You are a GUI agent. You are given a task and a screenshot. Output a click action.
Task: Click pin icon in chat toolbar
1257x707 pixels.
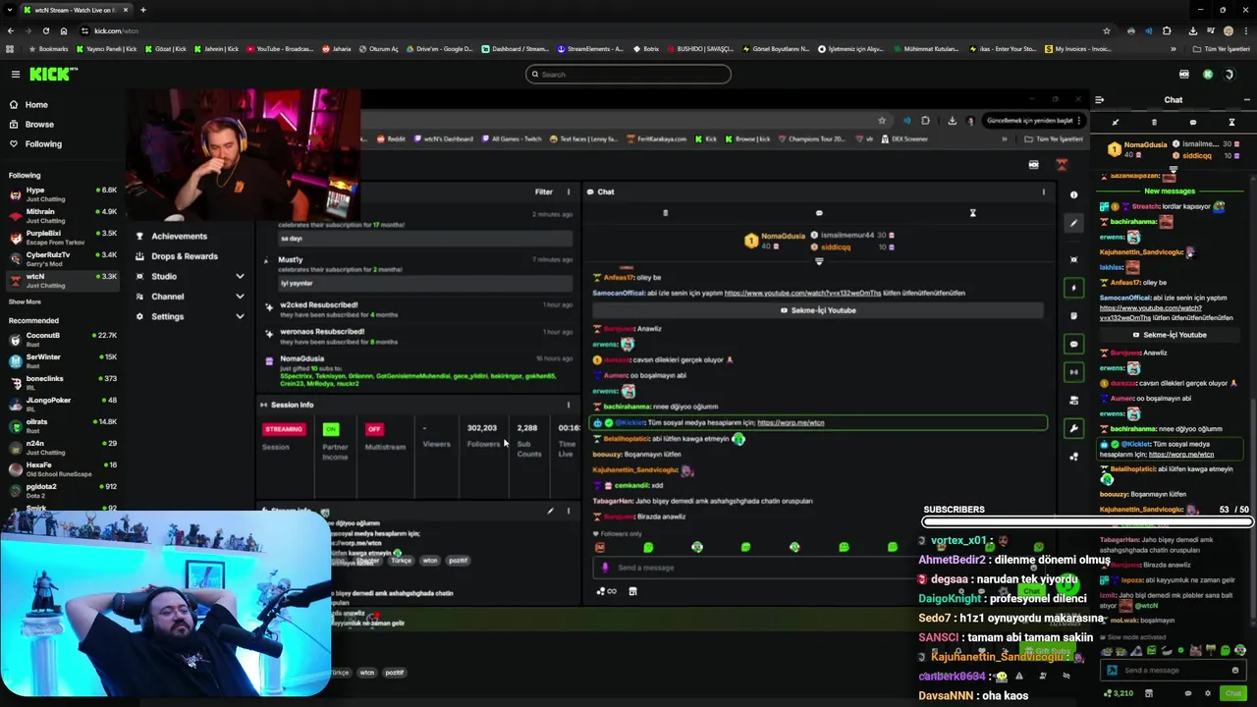[1116, 123]
